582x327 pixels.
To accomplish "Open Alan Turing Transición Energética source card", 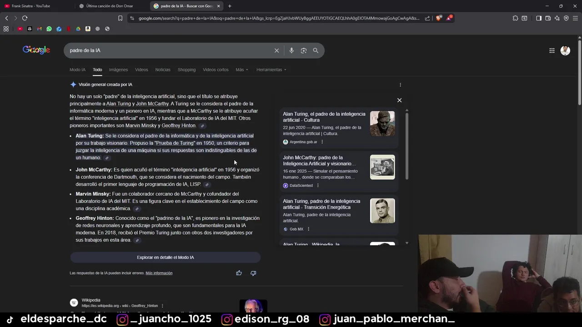I will 339,215.
